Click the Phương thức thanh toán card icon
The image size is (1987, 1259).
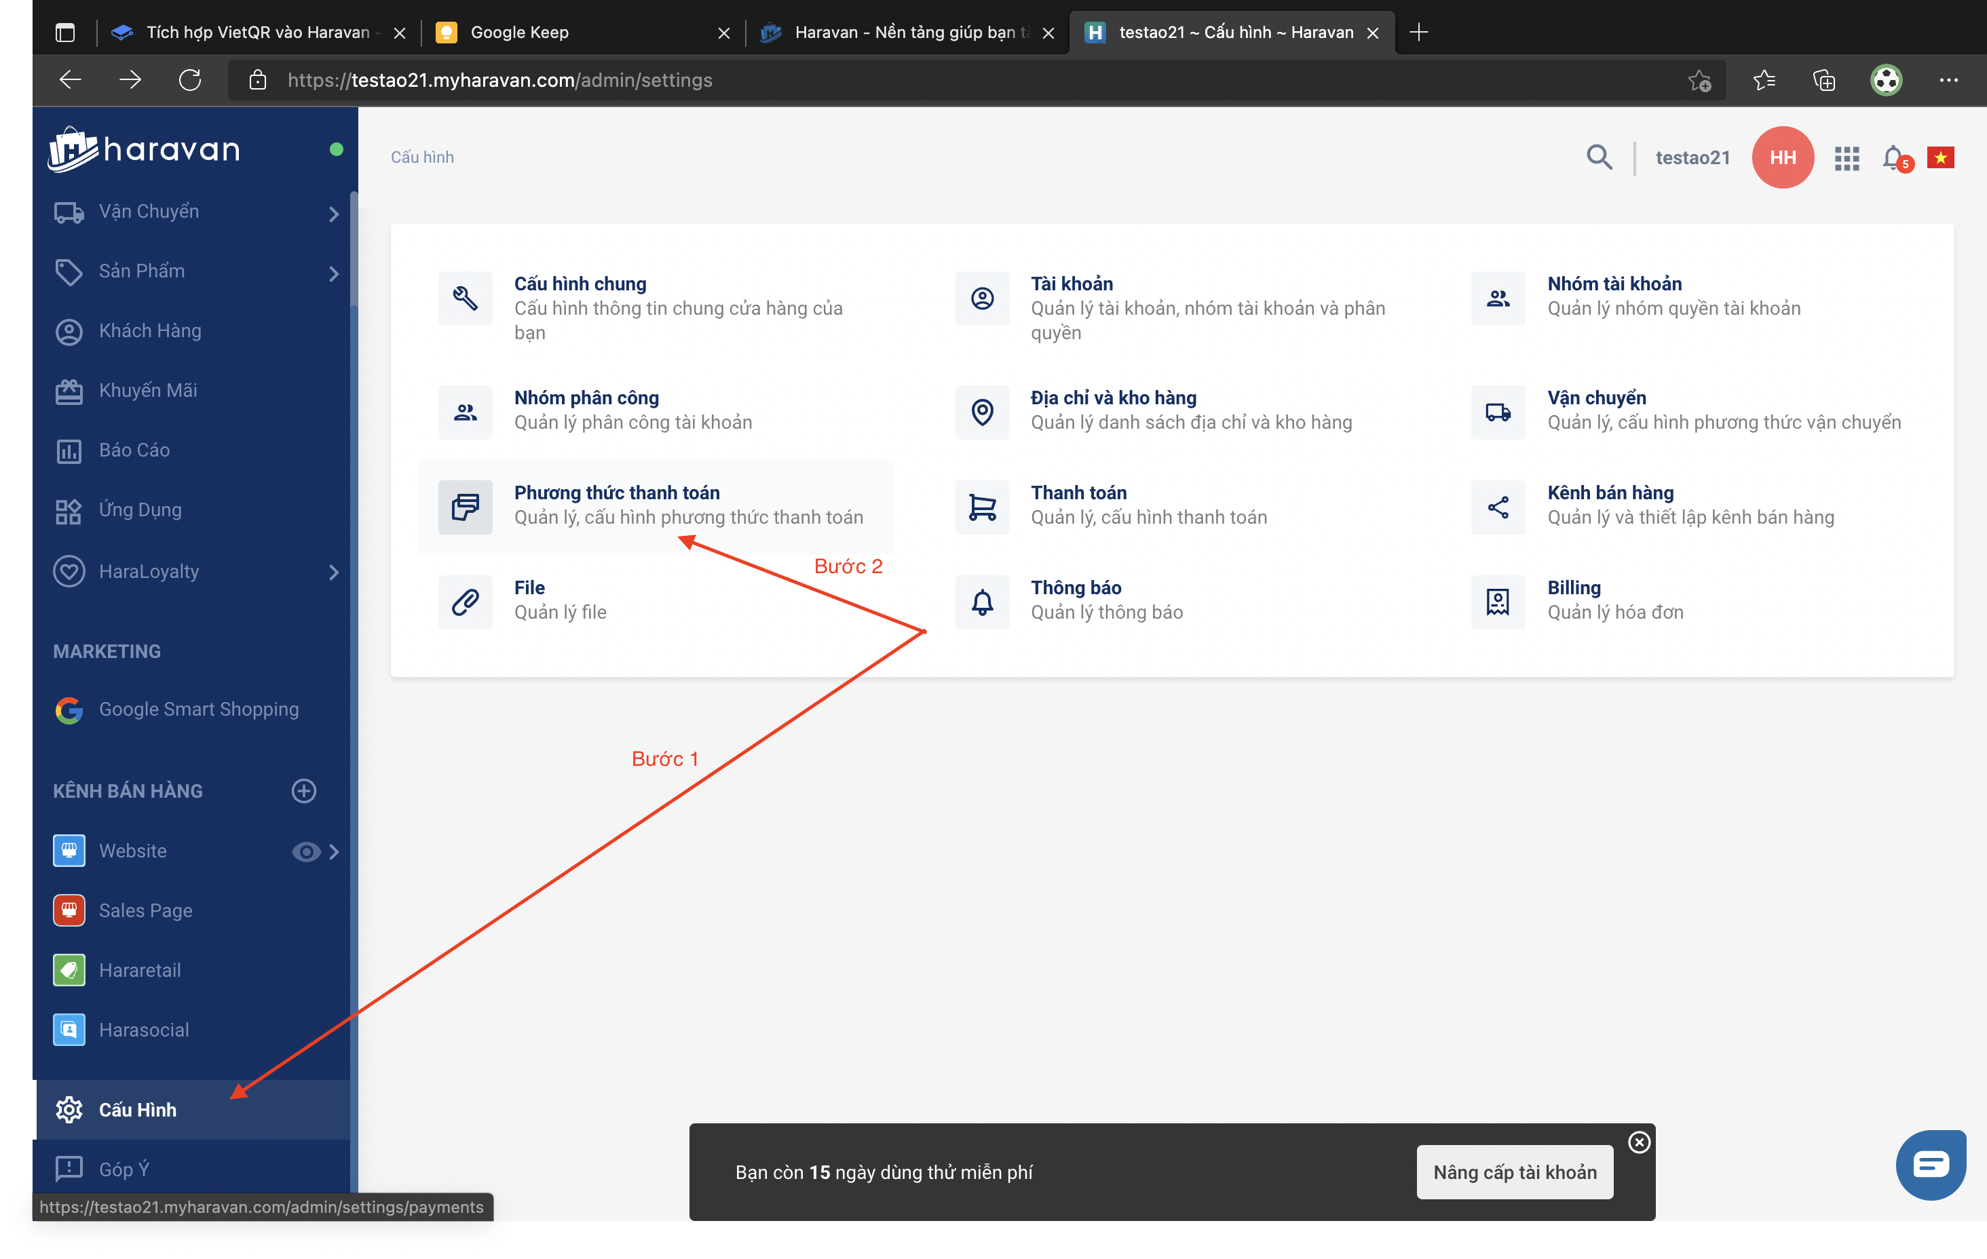(466, 507)
